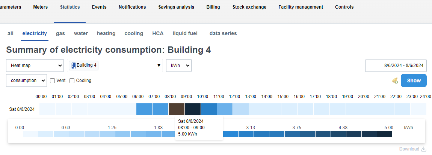Select the 09:00-10:00 darkest heat map cell
Viewport: 432px width, 155px height.
point(192,109)
